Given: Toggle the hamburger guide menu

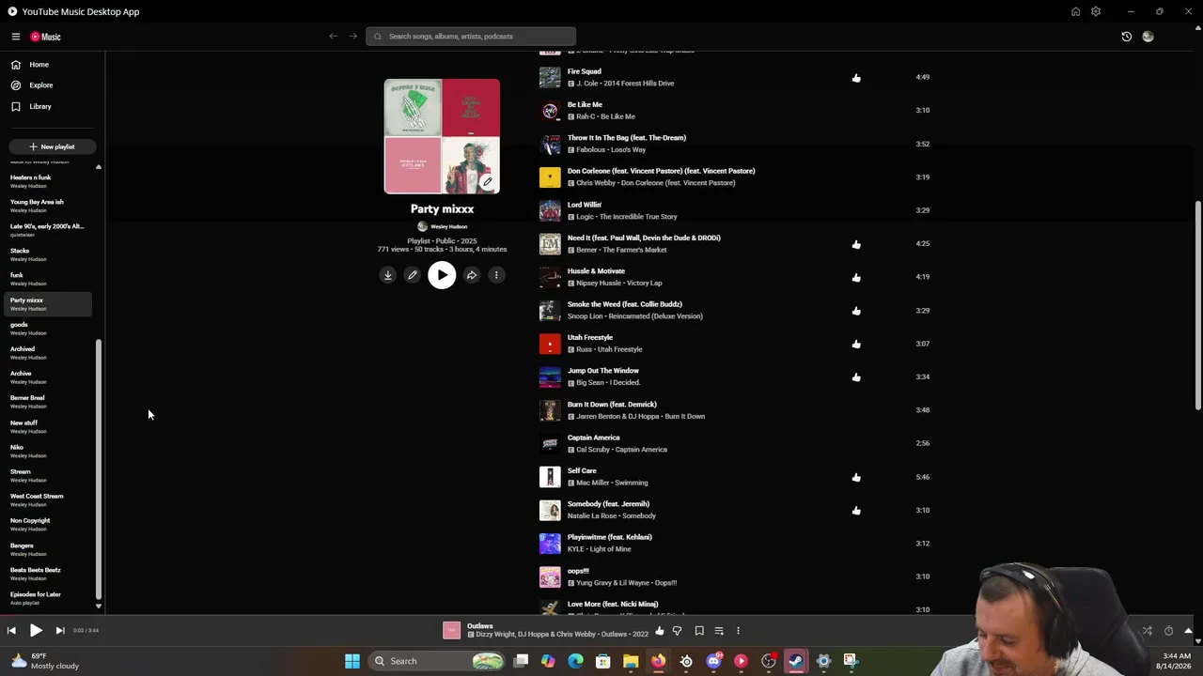Looking at the screenshot, I should coord(16,37).
